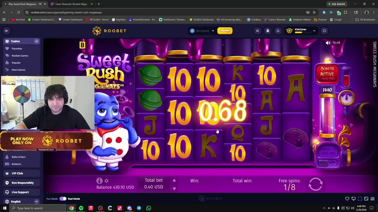Click the Bonus Active meter
378x212 pixels.
(x=327, y=74)
